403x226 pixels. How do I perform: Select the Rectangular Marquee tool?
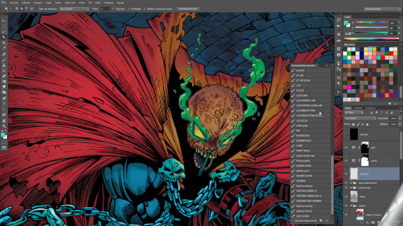pyautogui.click(x=4, y=26)
